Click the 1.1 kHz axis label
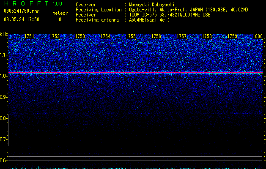 pos(4,55)
